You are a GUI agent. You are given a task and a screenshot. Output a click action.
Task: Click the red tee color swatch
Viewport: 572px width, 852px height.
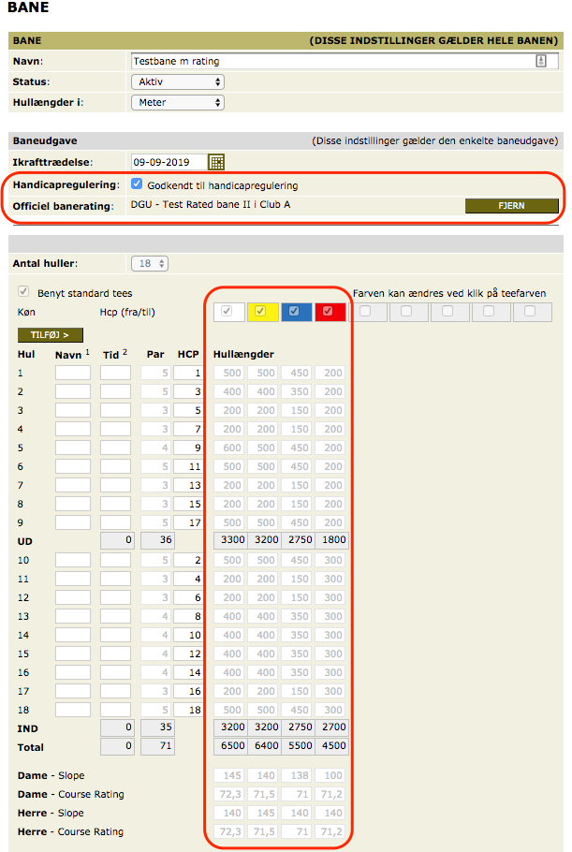329,311
